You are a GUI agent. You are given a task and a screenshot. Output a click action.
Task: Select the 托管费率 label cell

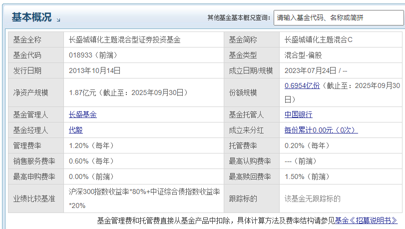[252, 145]
